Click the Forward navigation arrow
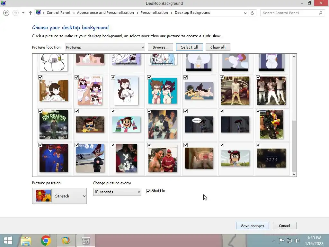This screenshot has height=247, width=329. coord(15,13)
